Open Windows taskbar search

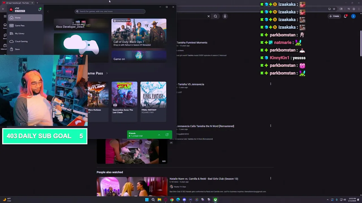coord(153,200)
